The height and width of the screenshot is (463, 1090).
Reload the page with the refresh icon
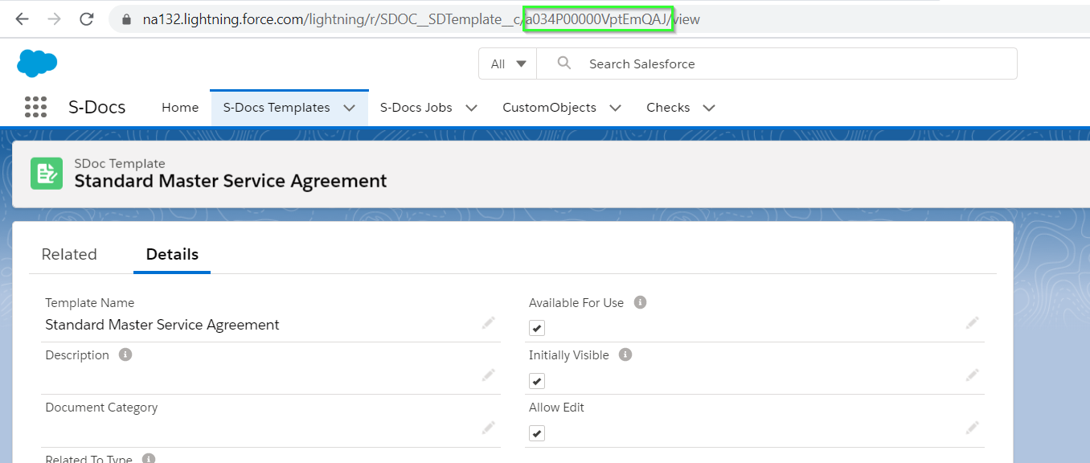[x=87, y=18]
